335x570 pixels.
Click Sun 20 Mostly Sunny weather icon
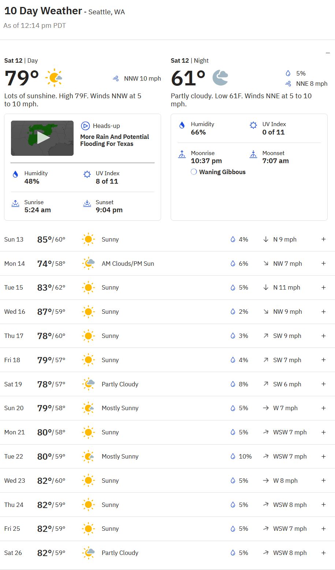coord(88,408)
